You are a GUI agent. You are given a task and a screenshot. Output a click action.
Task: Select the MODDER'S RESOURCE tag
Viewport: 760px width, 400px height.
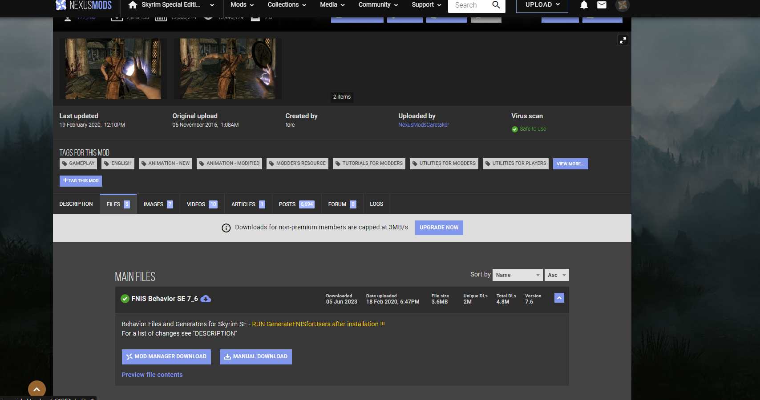point(297,164)
